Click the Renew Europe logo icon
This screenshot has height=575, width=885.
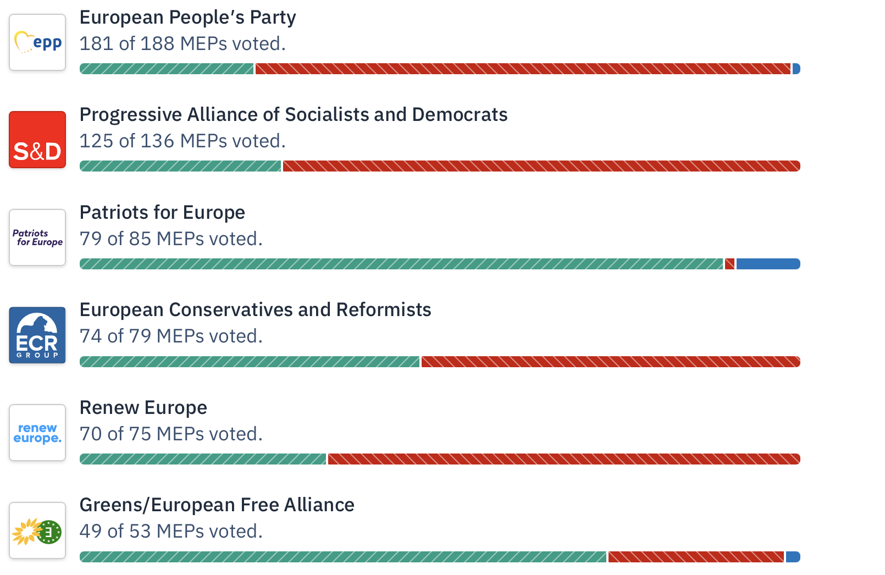pos(37,433)
